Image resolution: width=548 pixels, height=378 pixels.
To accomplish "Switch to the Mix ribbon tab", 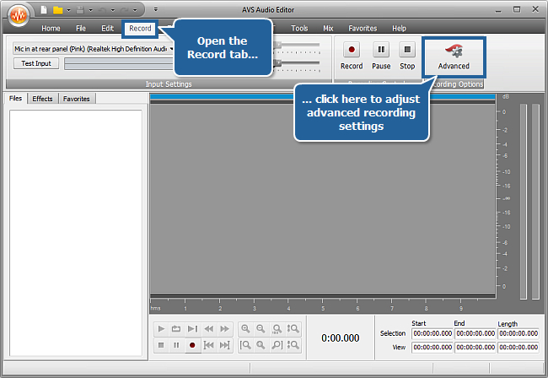I will coord(328,29).
